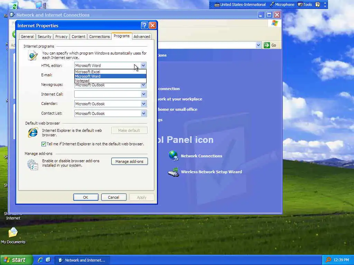This screenshot has height=265, width=354.
Task: Expand the Calendar dropdown
Action: 143,104
